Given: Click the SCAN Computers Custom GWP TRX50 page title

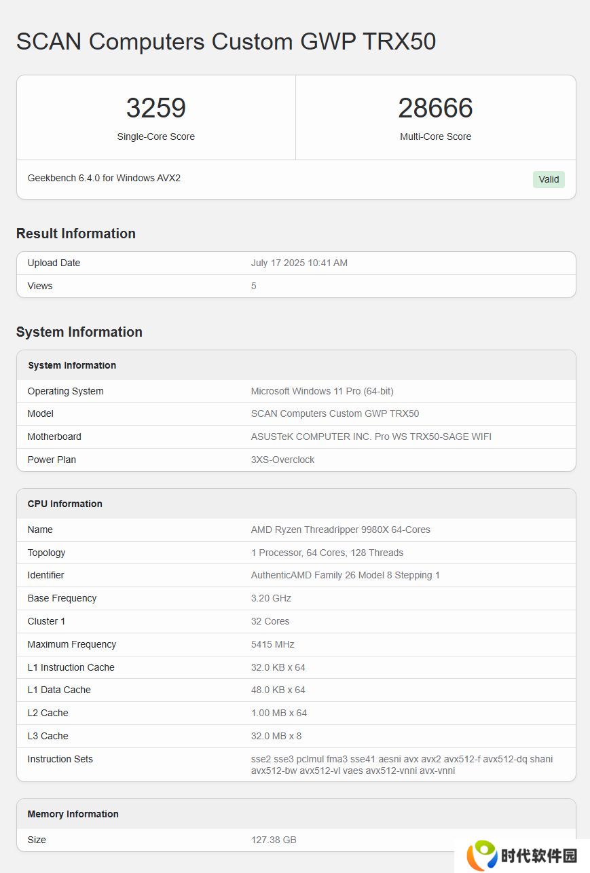Looking at the screenshot, I should [x=226, y=41].
